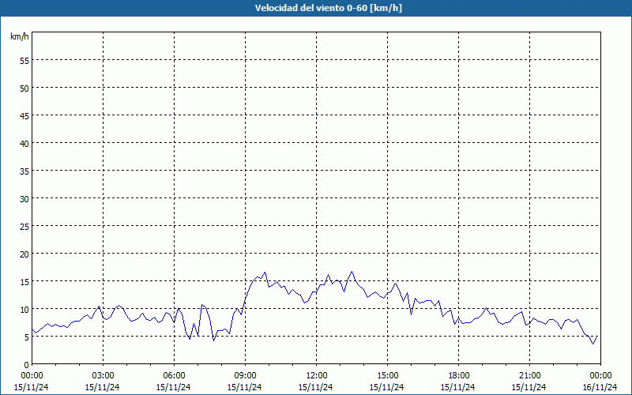This screenshot has height=395, width=632.
Task: Click the '09:00' time axis label
Action: coord(245,376)
